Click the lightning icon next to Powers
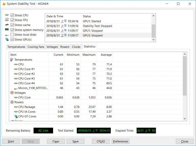 coord(12,102)
